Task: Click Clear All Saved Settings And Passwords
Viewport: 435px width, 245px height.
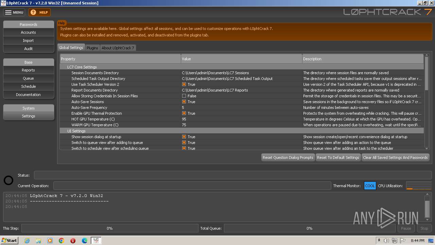Action: [395, 158]
